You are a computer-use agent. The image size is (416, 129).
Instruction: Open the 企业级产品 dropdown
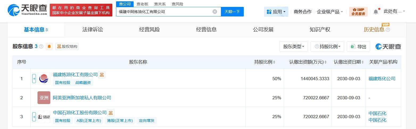tap(330, 12)
